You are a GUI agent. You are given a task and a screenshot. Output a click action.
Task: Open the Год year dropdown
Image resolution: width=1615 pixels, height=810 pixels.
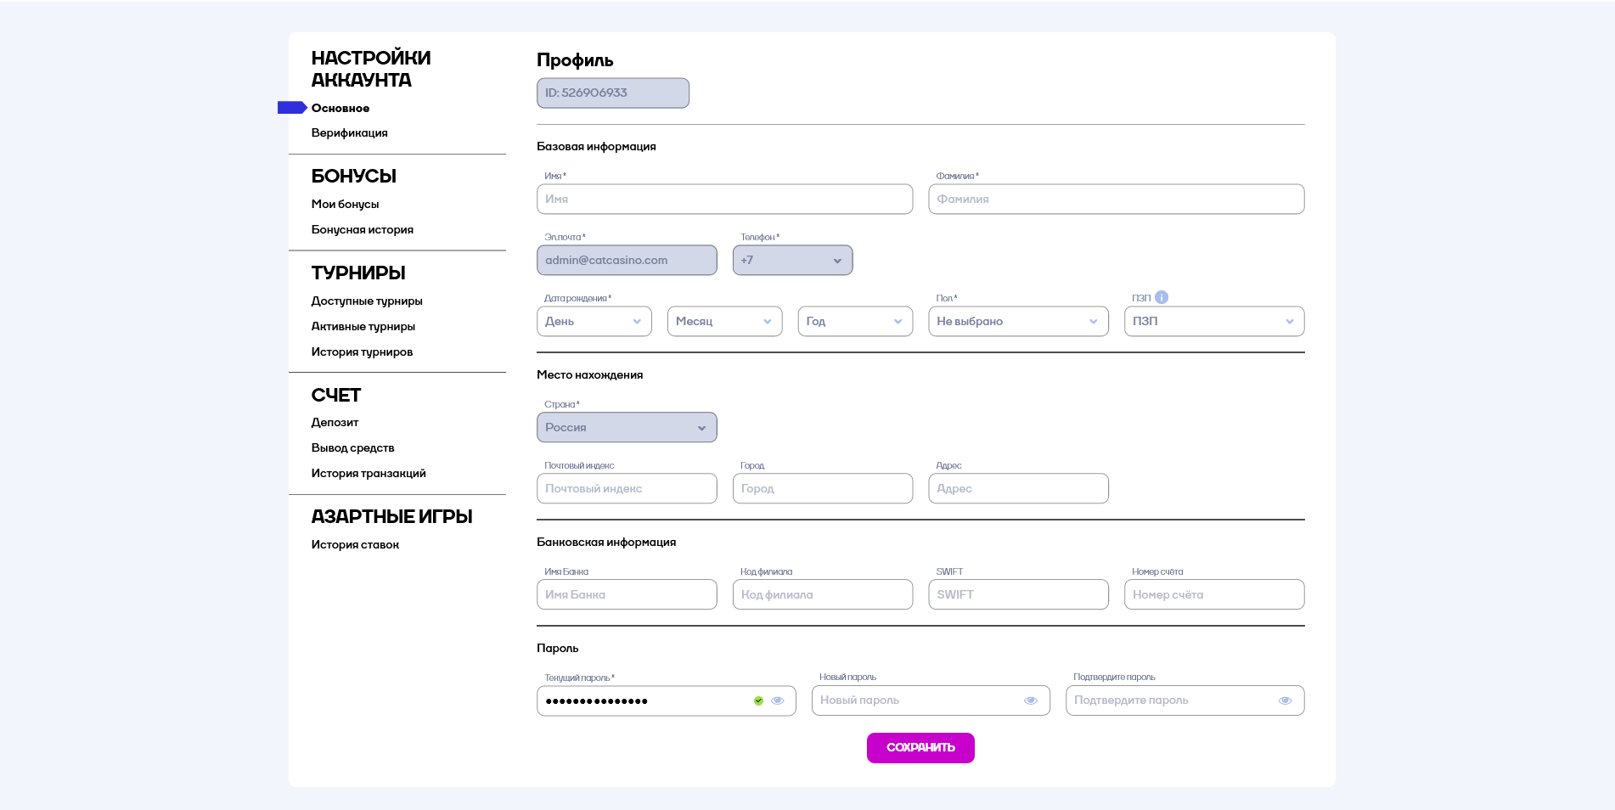pyautogui.click(x=854, y=322)
